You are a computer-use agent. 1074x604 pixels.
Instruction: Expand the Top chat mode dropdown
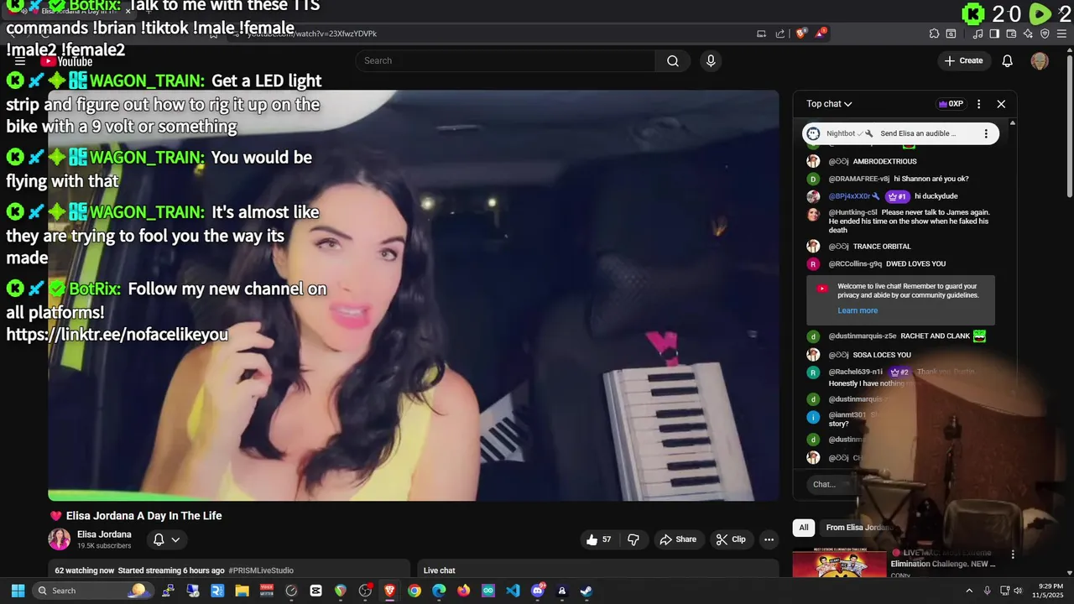point(829,104)
